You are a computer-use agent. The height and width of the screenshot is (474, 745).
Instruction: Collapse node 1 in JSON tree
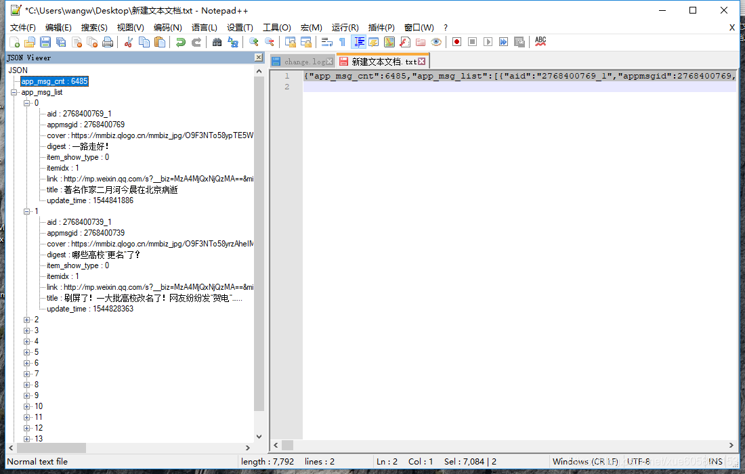(x=27, y=211)
